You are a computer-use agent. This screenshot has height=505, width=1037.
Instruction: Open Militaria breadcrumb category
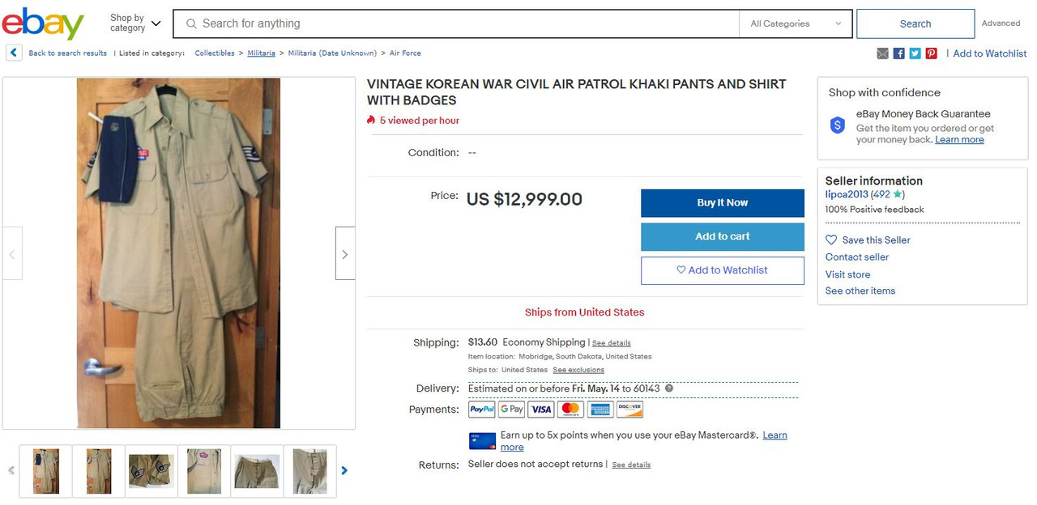click(x=261, y=53)
